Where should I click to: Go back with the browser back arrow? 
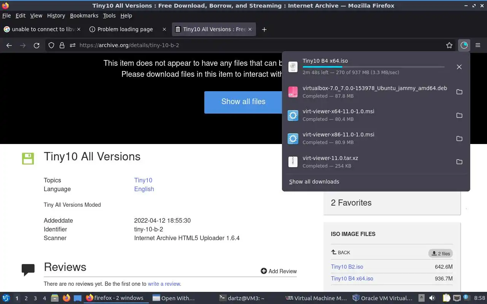click(x=9, y=45)
